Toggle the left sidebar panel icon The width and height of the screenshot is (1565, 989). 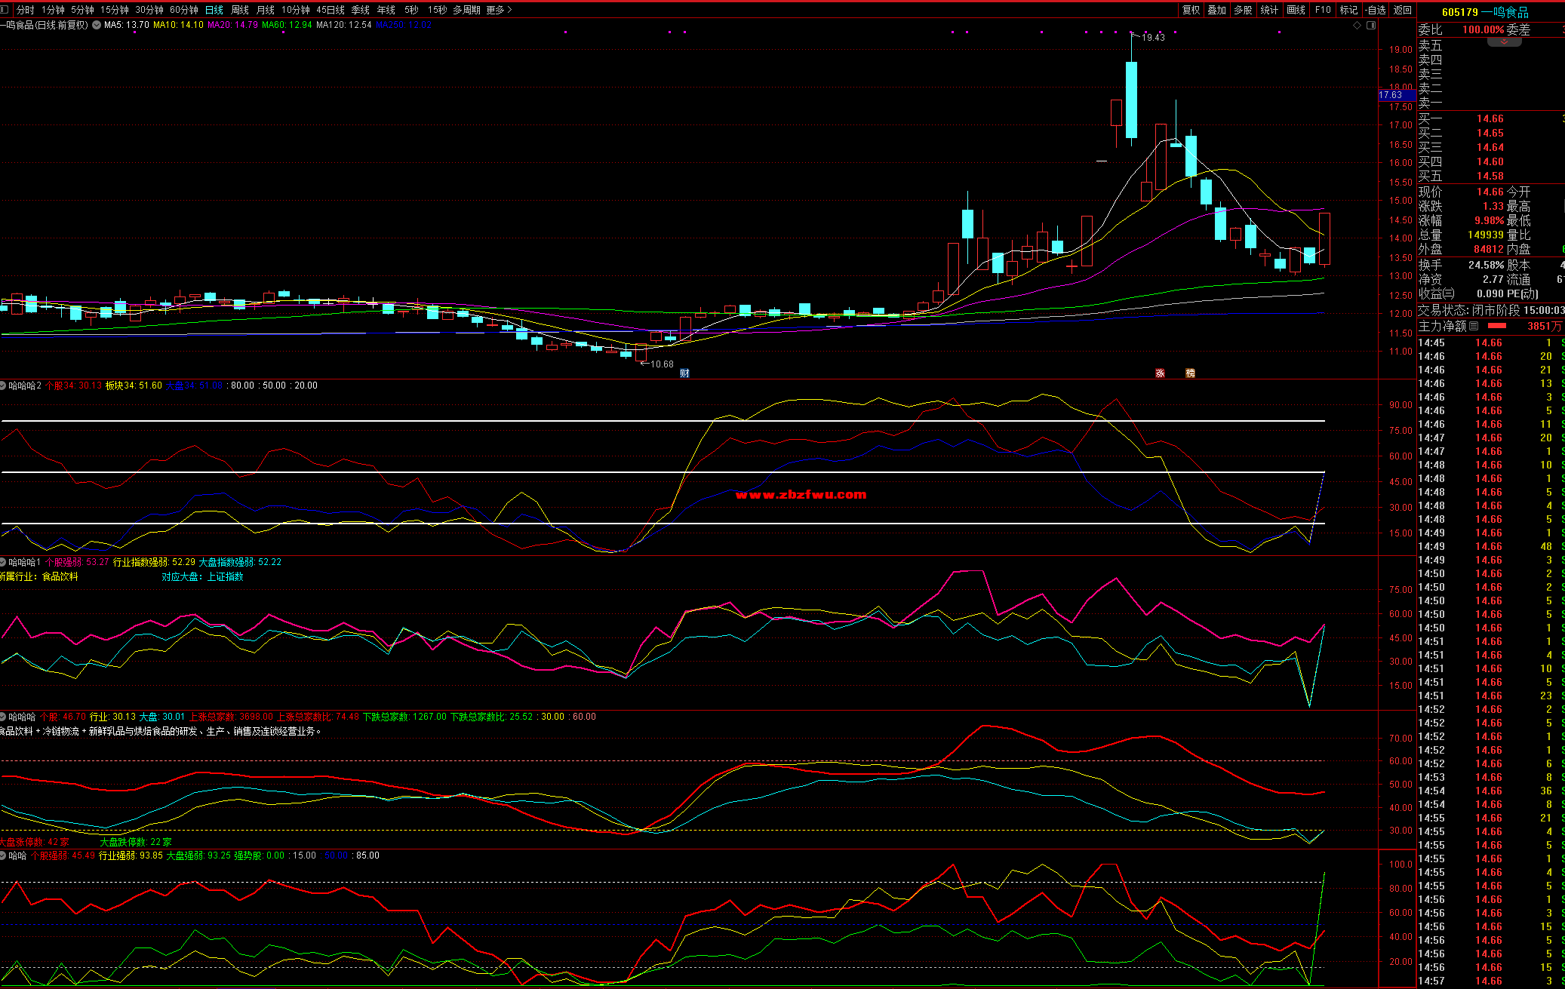click(x=5, y=10)
